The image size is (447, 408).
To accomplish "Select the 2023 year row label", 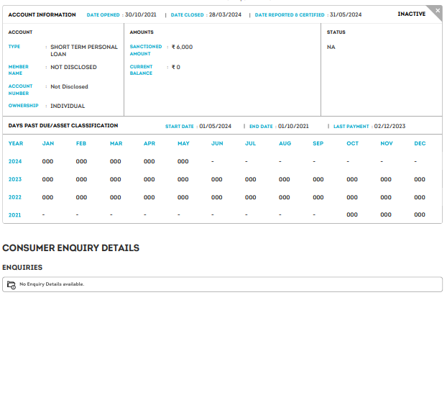I will point(15,179).
